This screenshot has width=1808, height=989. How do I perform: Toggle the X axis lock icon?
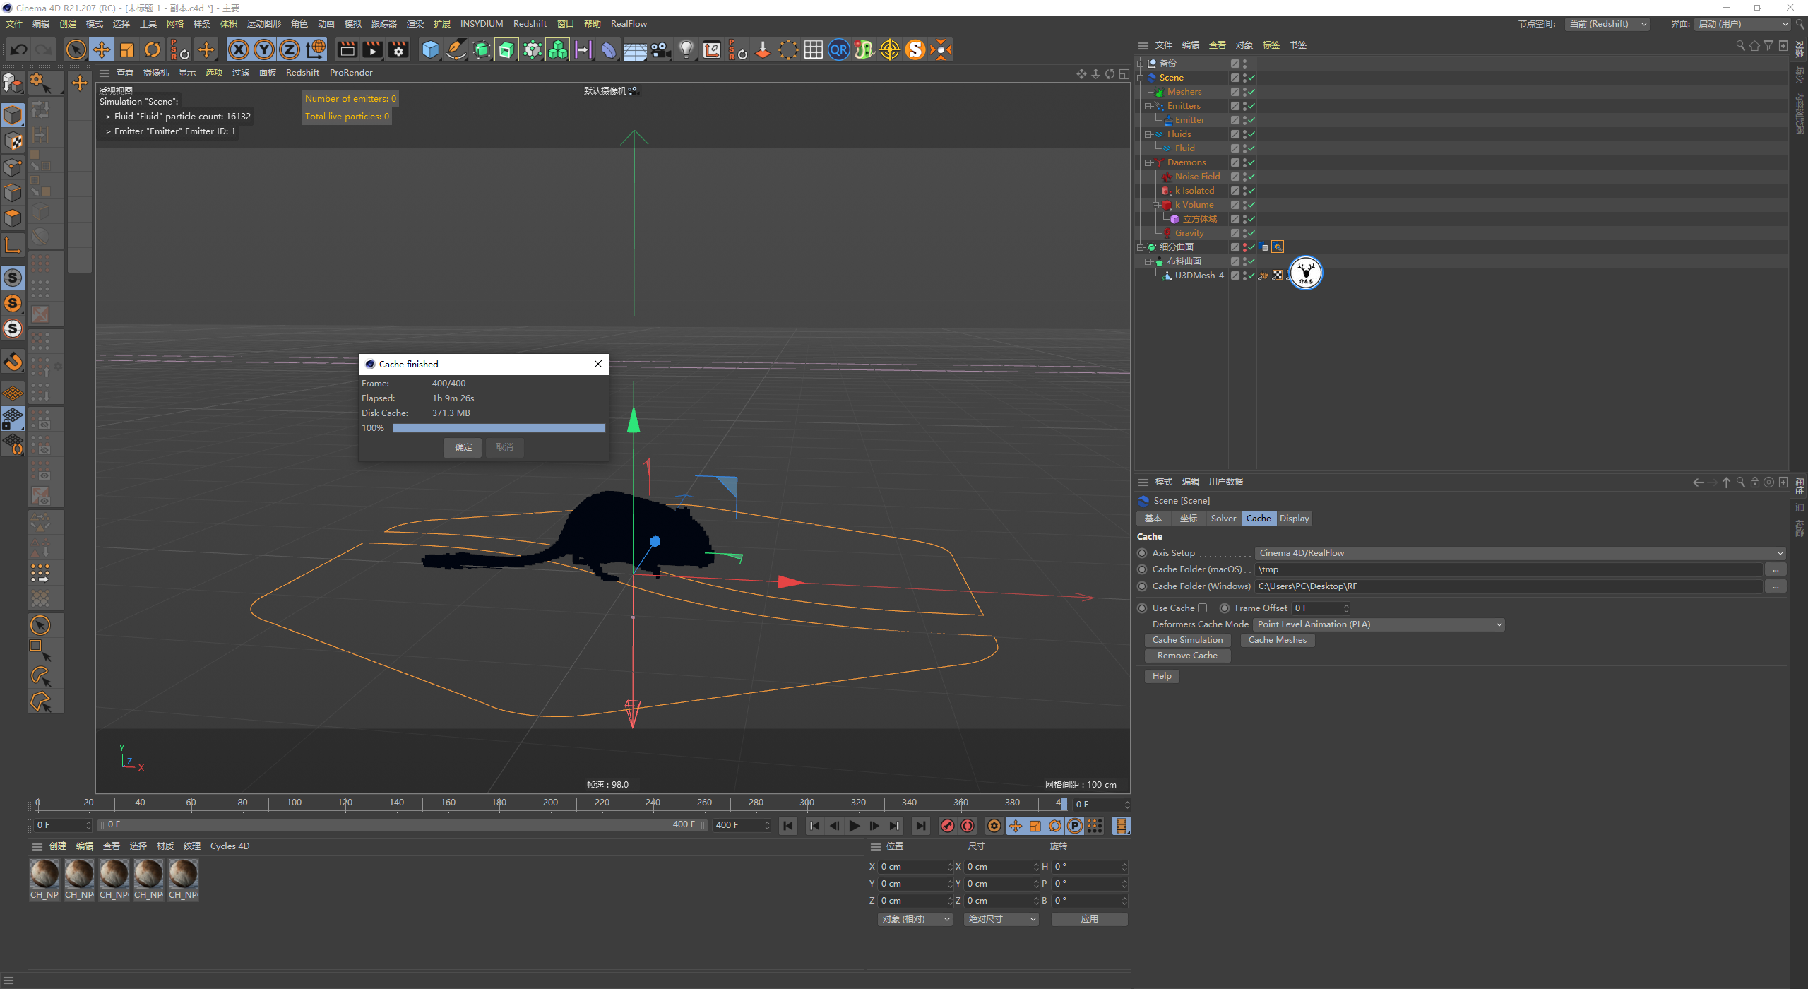coord(239,49)
